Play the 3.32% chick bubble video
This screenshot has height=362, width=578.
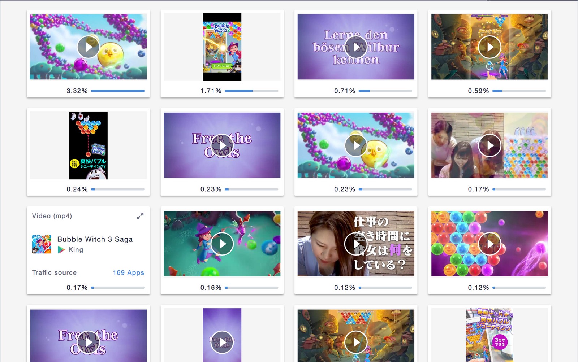[88, 47]
